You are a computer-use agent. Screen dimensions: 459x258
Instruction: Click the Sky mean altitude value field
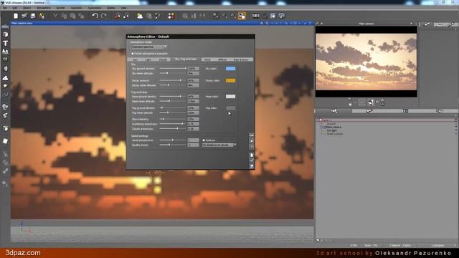click(193, 73)
